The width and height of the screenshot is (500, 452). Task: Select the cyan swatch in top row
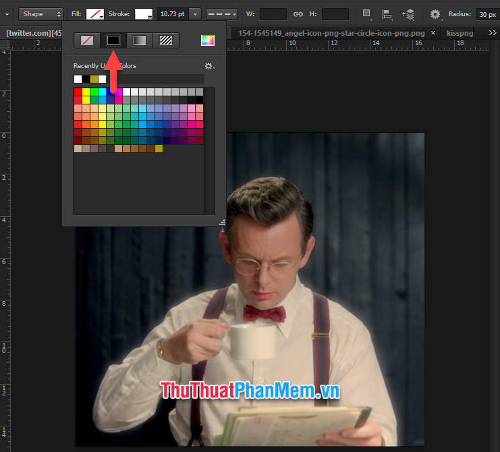102,92
